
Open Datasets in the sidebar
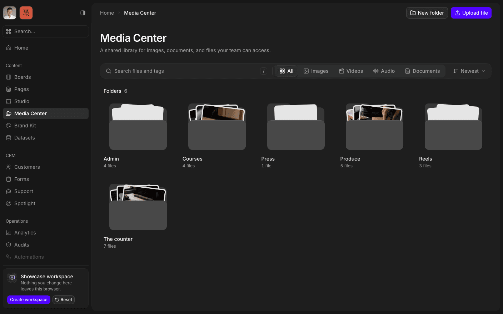click(46, 138)
